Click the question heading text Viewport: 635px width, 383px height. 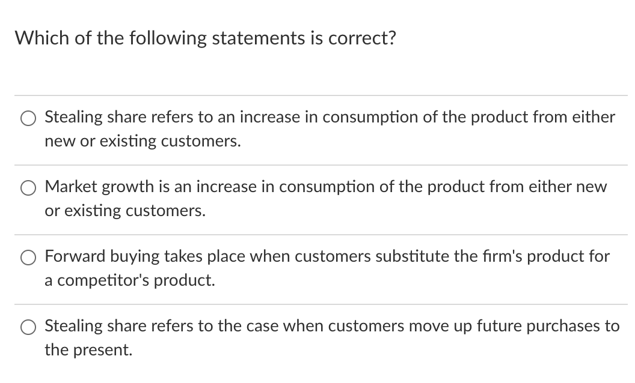(205, 38)
